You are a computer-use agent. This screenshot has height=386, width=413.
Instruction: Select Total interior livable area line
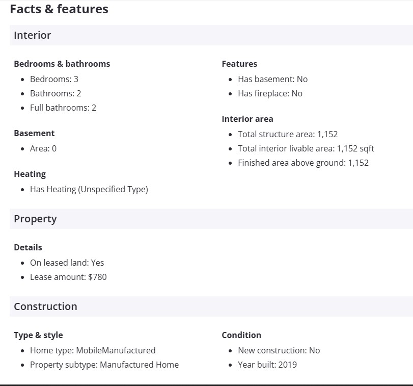(306, 148)
